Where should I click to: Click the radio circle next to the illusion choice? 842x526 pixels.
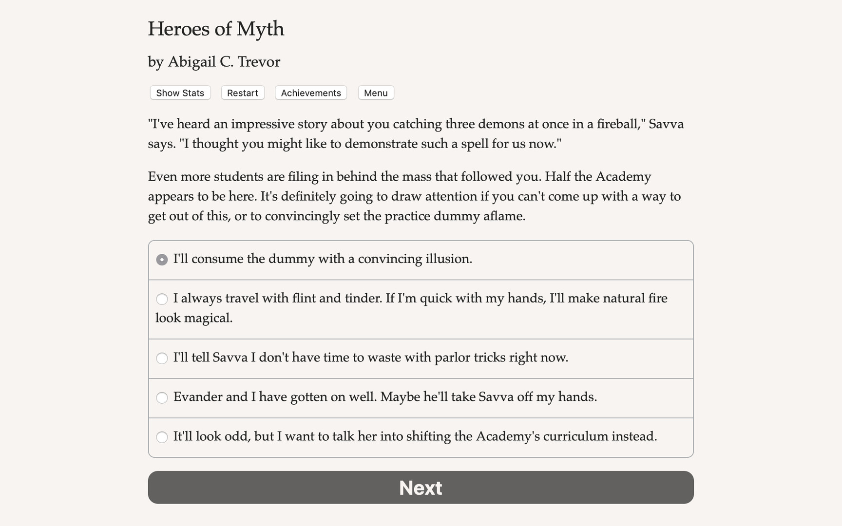[161, 260]
